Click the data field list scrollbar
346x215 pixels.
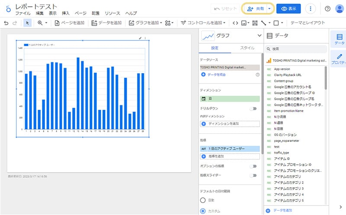click(326, 78)
